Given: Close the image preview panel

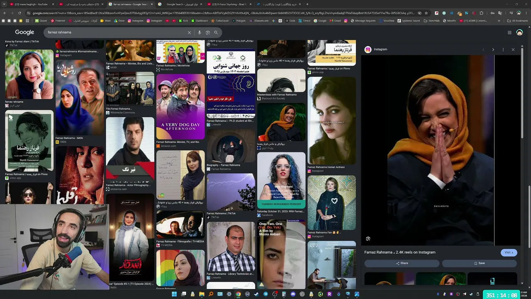Looking at the screenshot, I should pos(513,49).
